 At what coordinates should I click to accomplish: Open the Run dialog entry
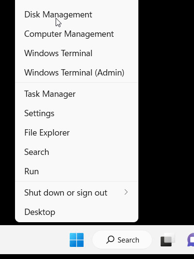76,171
